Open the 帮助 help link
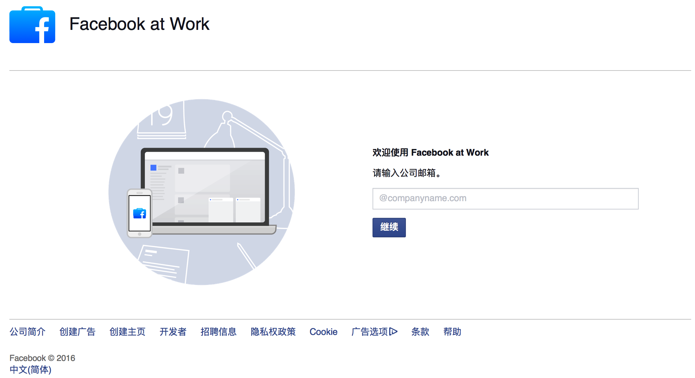The height and width of the screenshot is (378, 695). (x=452, y=332)
